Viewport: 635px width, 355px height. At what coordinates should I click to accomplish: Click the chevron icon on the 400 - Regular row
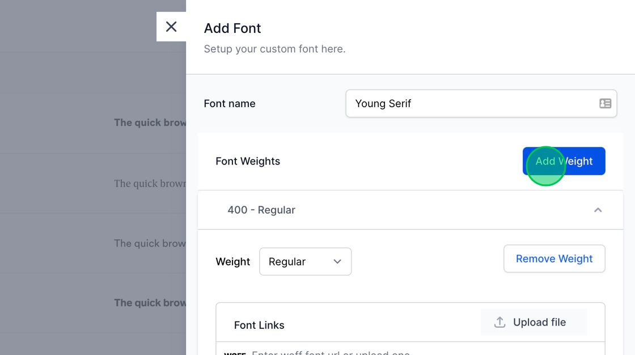coord(598,210)
